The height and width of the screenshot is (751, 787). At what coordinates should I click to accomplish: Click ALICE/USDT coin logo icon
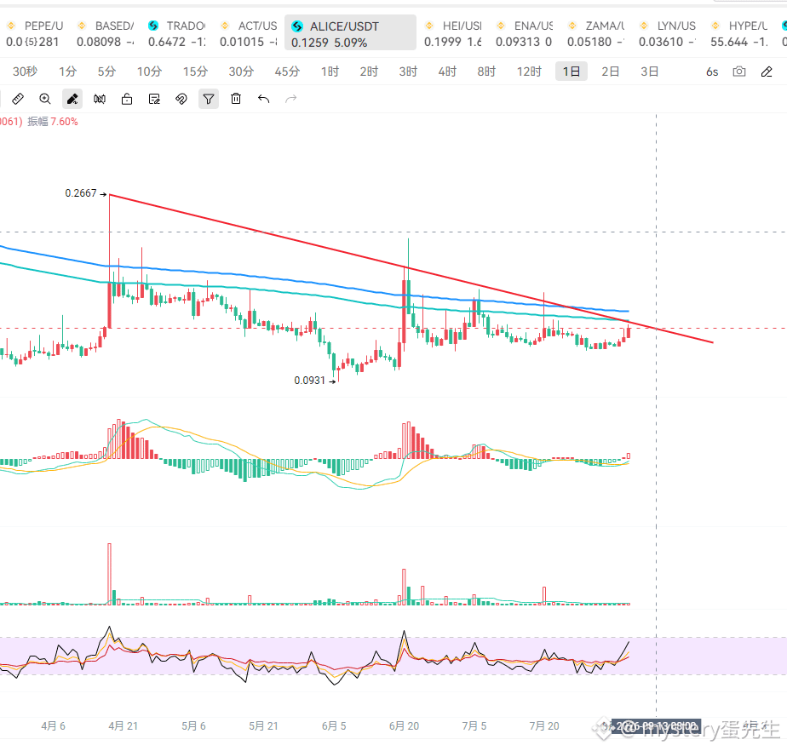(297, 26)
